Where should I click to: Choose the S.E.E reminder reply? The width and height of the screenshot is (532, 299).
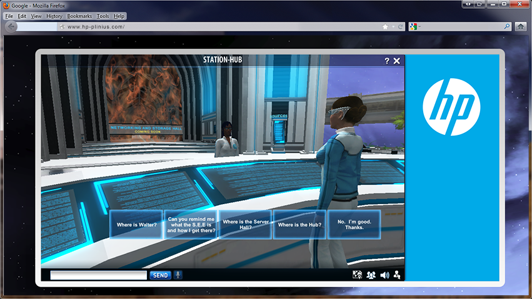191,225
